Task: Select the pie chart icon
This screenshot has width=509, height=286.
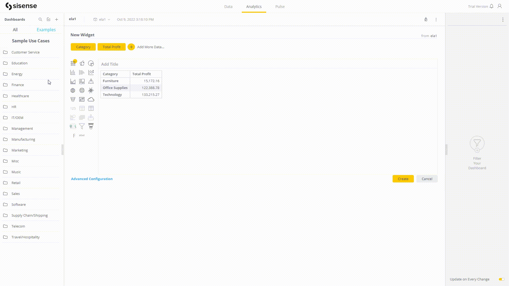Action: coord(91,63)
